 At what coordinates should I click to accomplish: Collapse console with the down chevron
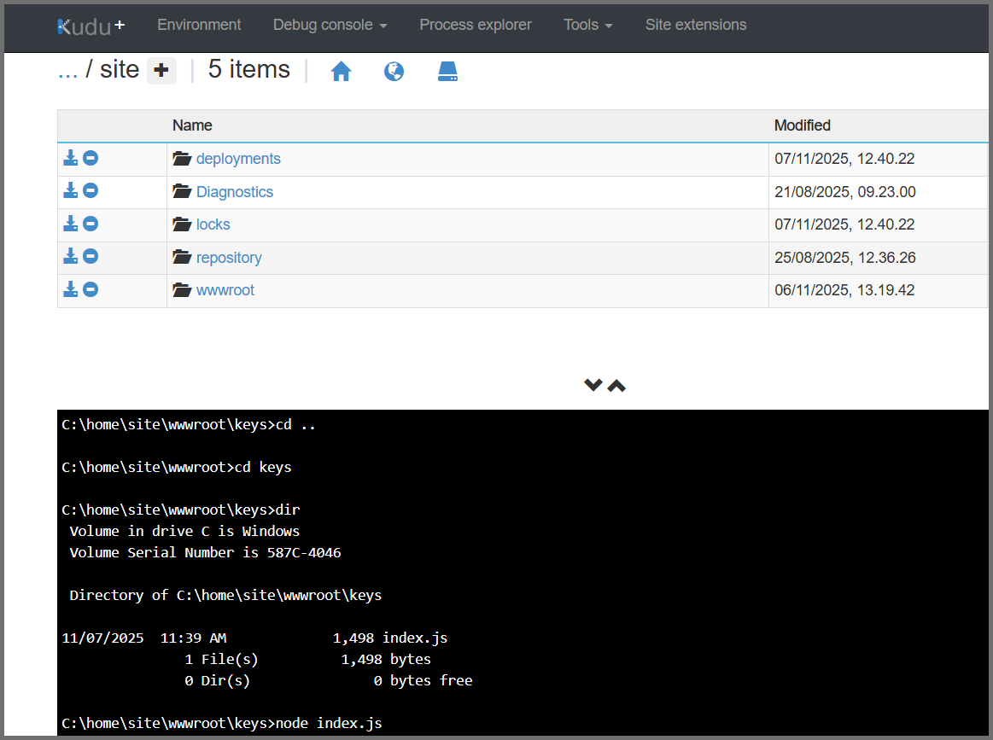tap(593, 385)
